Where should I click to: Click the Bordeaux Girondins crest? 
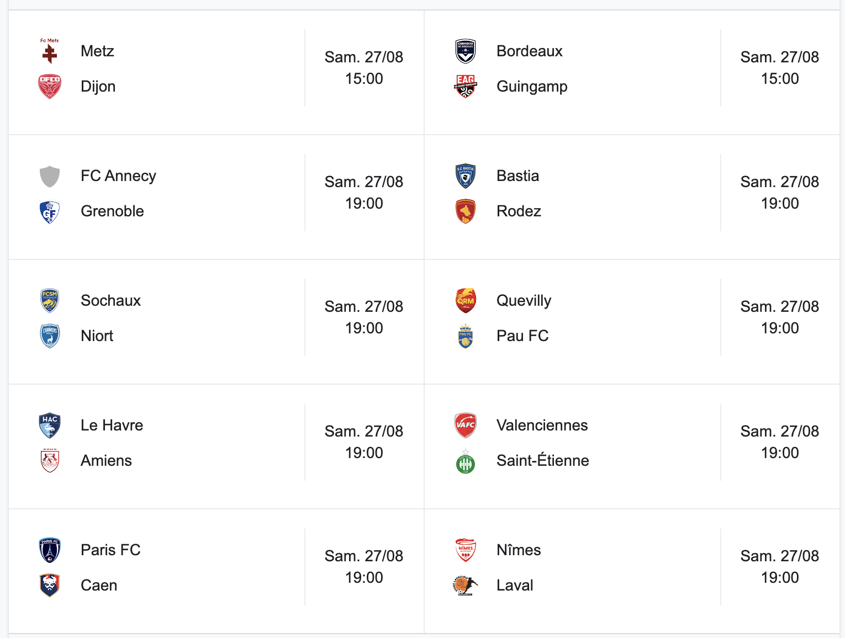[466, 51]
